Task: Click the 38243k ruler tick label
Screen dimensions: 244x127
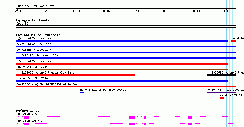Action: click(47, 11)
